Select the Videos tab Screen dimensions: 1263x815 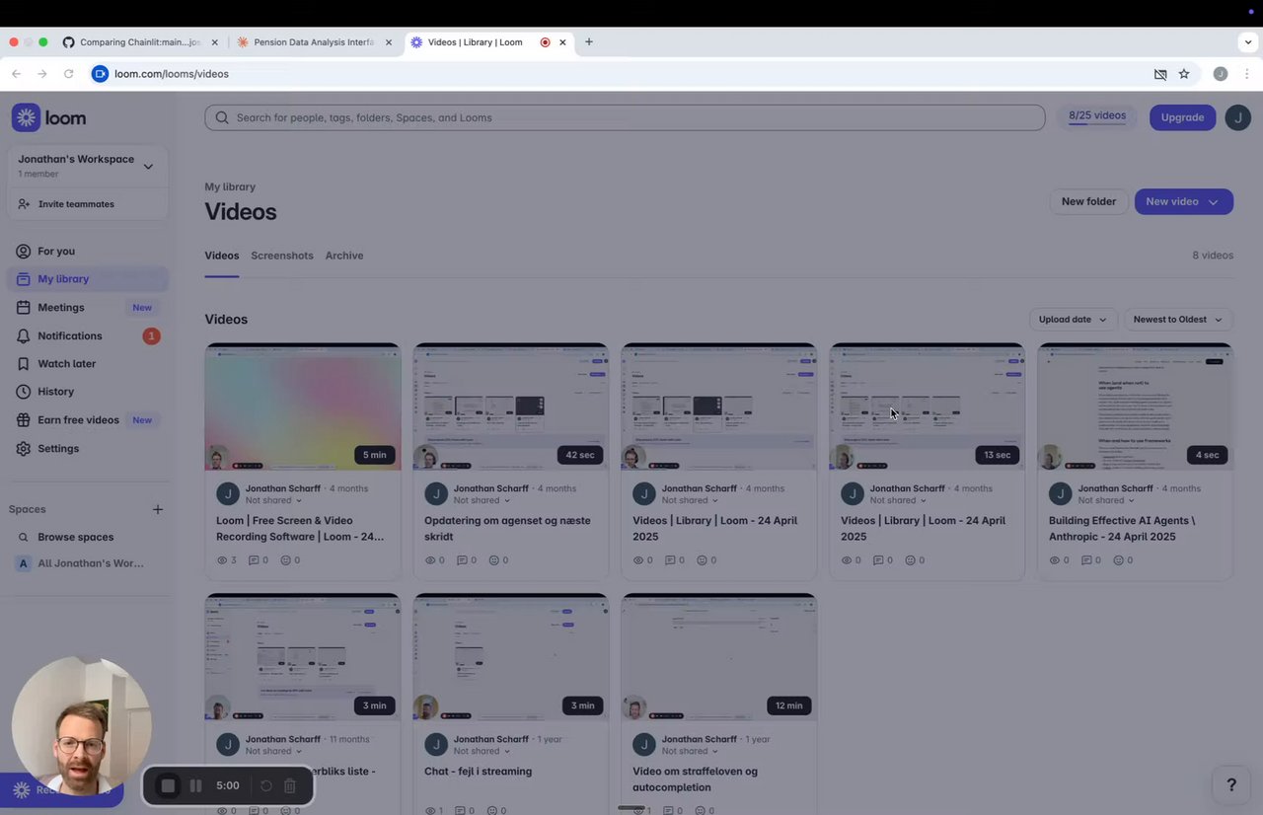click(222, 256)
